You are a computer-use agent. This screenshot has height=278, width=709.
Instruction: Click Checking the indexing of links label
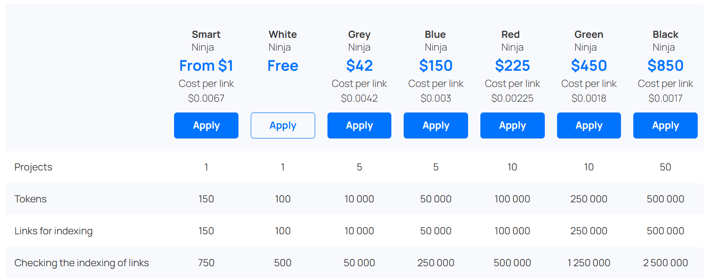[82, 263]
